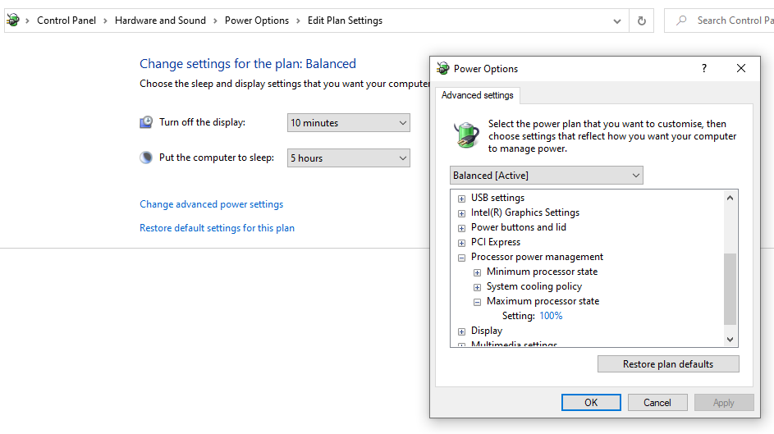Screen dimensions: 774x434
Task: Open the Balanced [Active] plan dropdown
Action: (x=547, y=175)
